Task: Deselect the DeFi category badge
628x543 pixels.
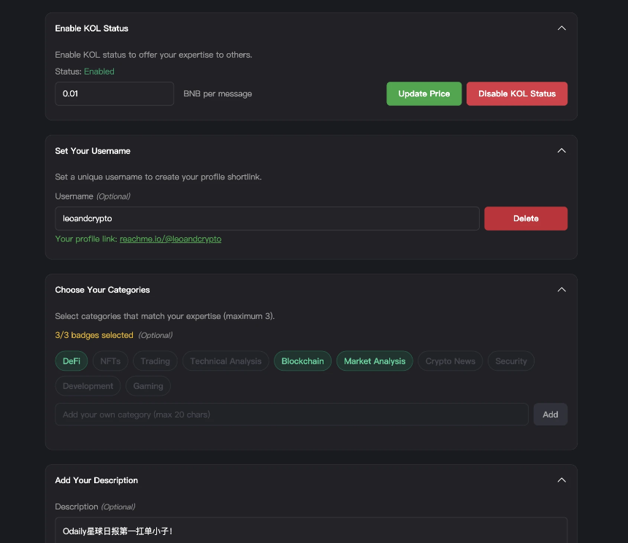Action: click(x=71, y=361)
